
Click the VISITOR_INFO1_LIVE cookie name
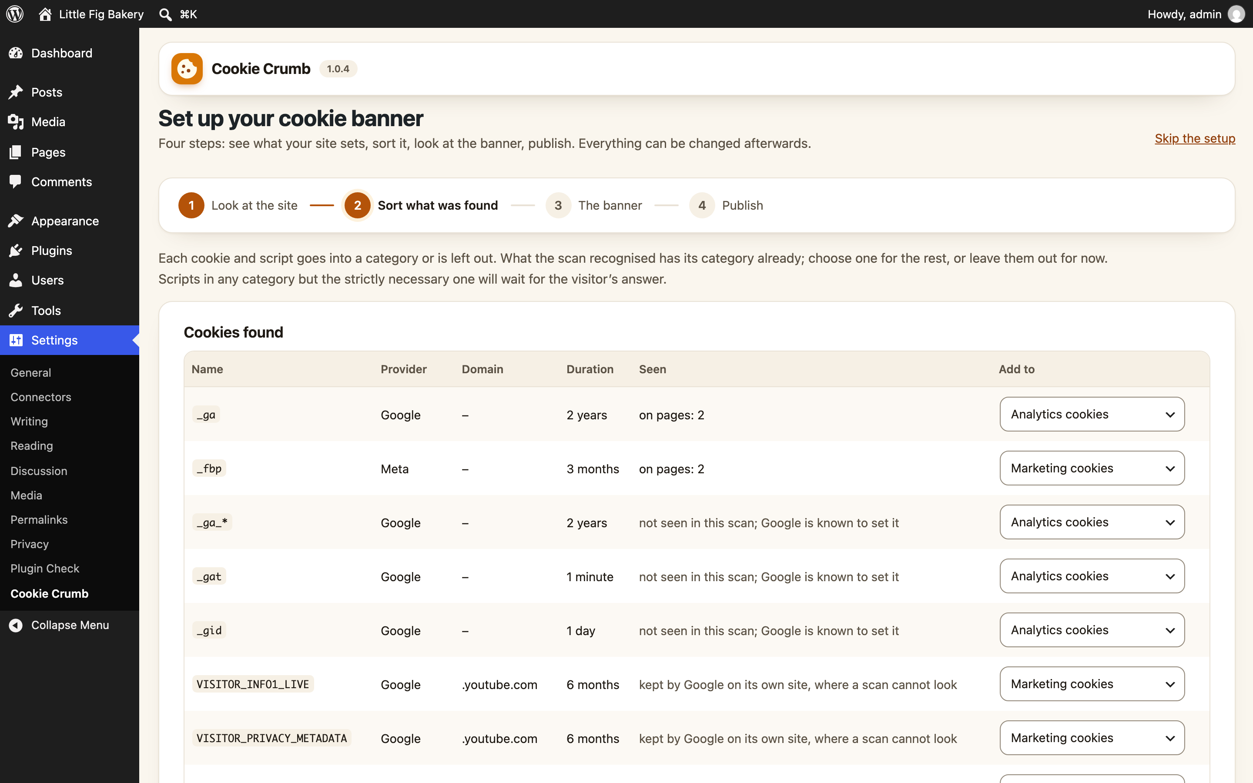pyautogui.click(x=253, y=684)
